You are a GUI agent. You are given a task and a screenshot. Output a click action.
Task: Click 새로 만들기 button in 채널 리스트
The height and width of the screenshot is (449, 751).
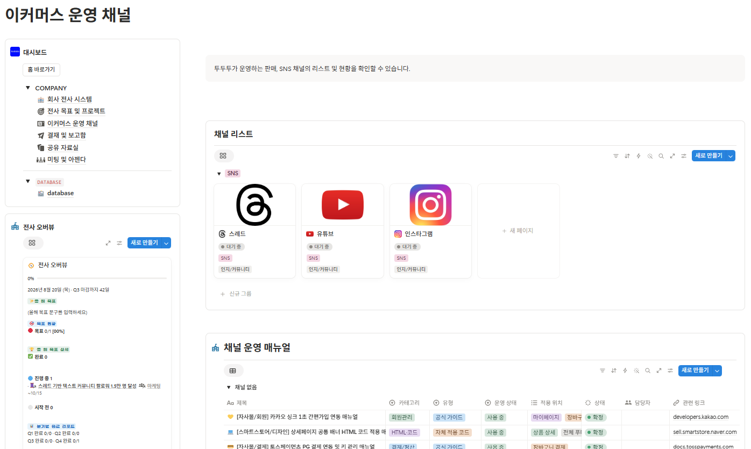[709, 156]
